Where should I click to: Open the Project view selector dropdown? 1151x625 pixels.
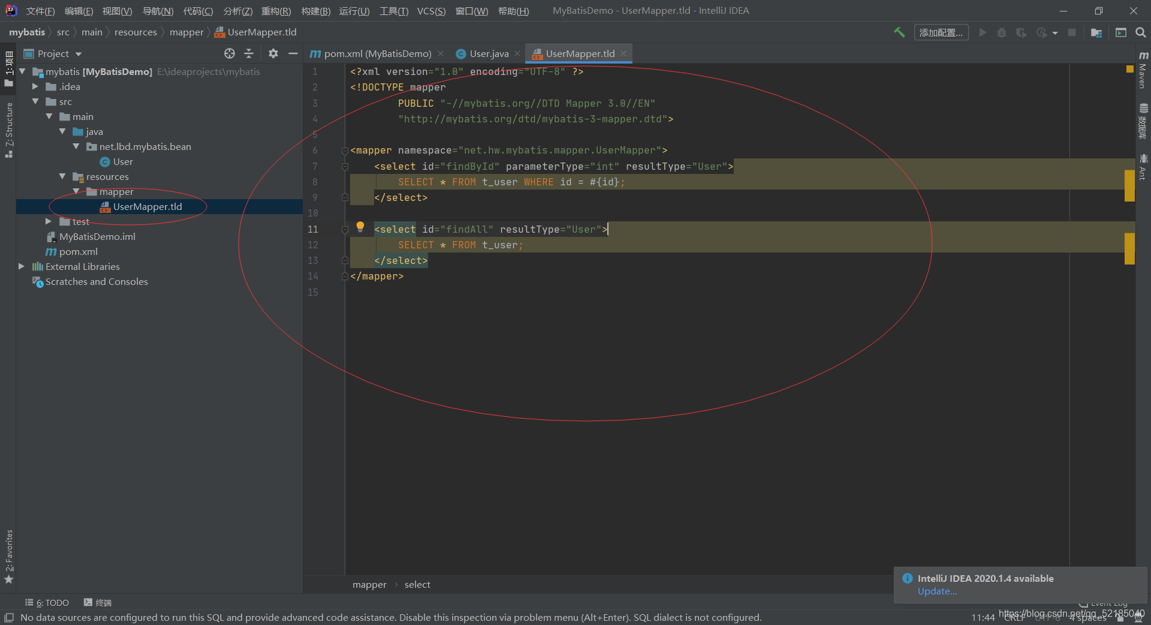[52, 53]
